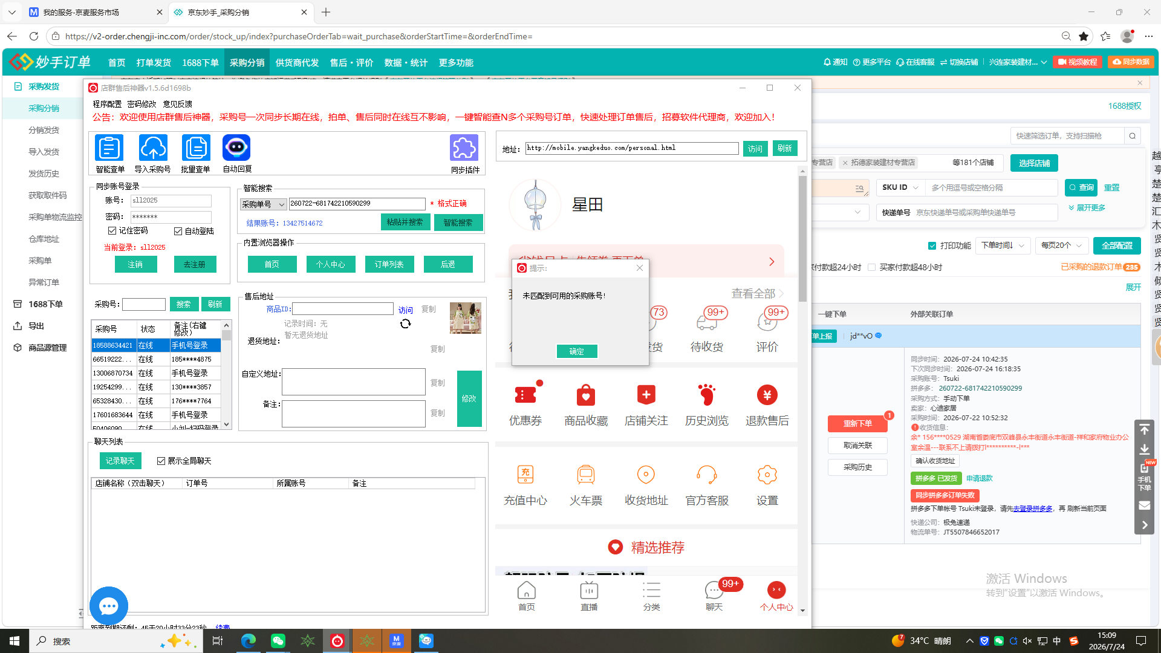Open 历史浏览 footprint icon
The image size is (1161, 653).
[707, 395]
